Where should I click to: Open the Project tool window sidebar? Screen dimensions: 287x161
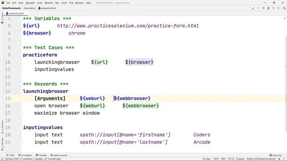(2, 18)
